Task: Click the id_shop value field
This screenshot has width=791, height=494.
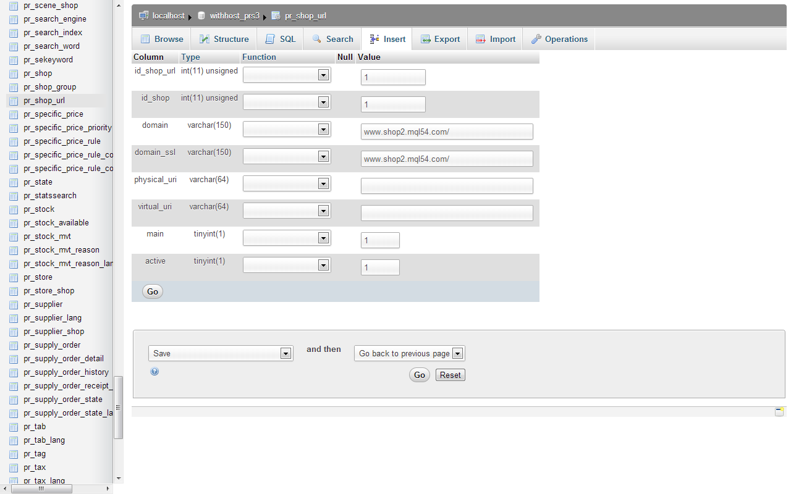Action: point(393,104)
